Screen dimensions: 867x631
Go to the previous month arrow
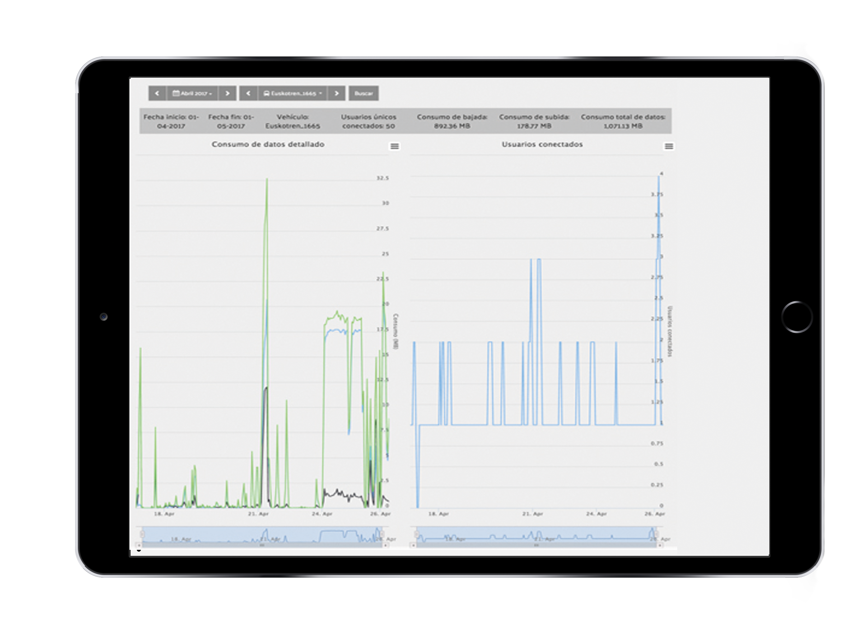(x=157, y=93)
